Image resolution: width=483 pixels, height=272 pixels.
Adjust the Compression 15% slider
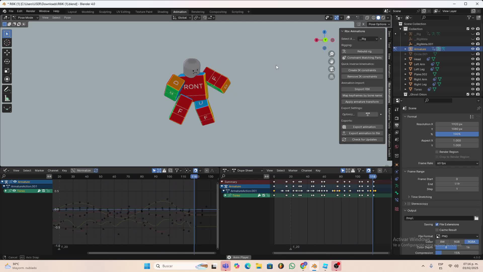click(457, 253)
